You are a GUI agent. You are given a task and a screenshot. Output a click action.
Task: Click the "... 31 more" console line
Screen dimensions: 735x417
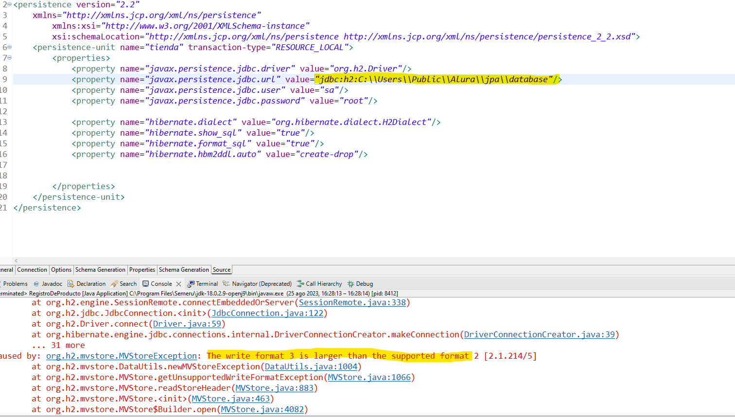pyautogui.click(x=58, y=345)
